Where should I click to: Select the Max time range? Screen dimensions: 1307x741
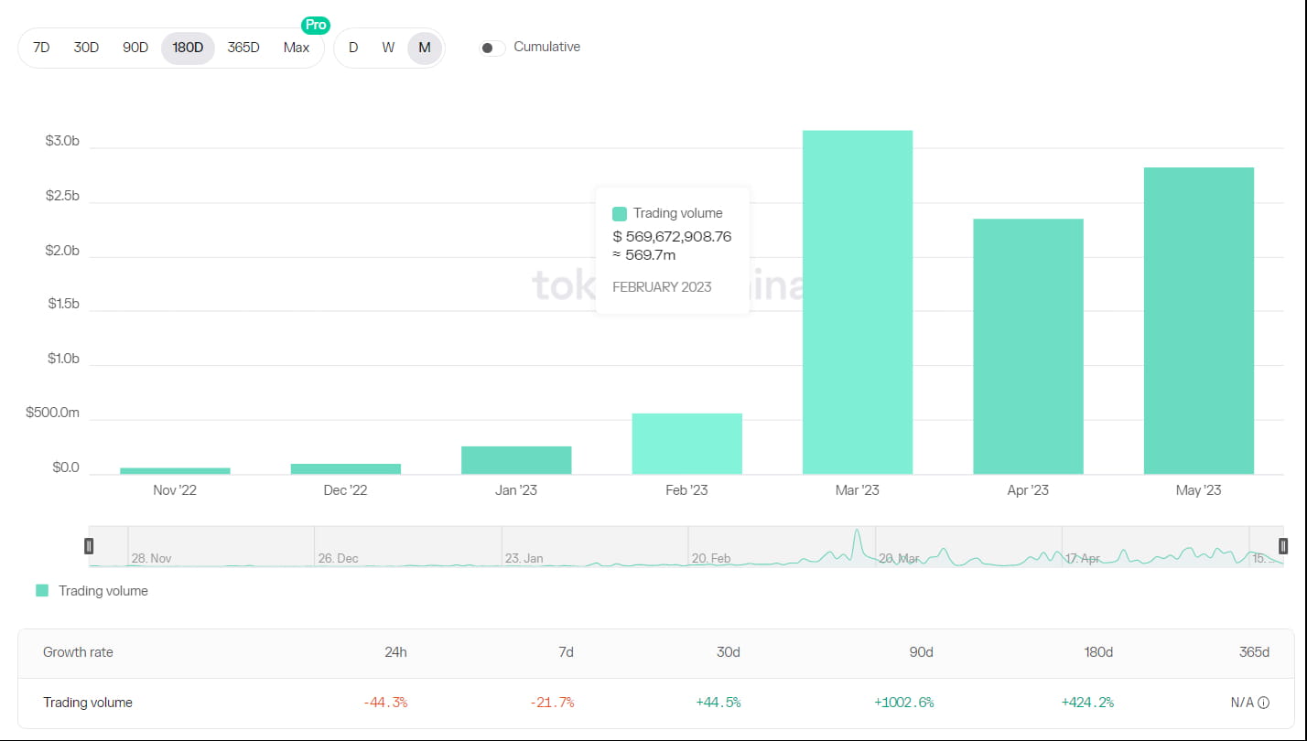(297, 48)
